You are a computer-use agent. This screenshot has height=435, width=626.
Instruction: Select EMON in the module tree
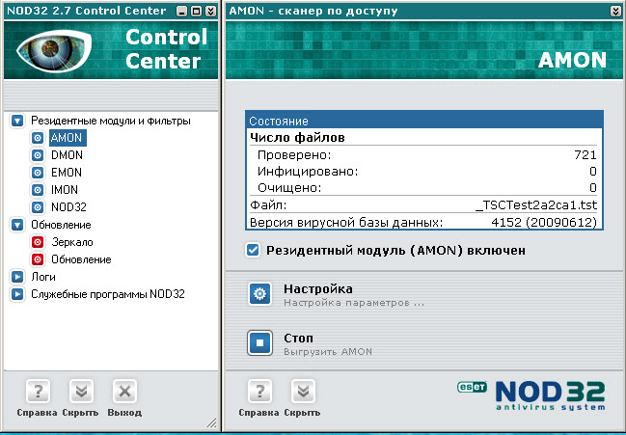67,173
